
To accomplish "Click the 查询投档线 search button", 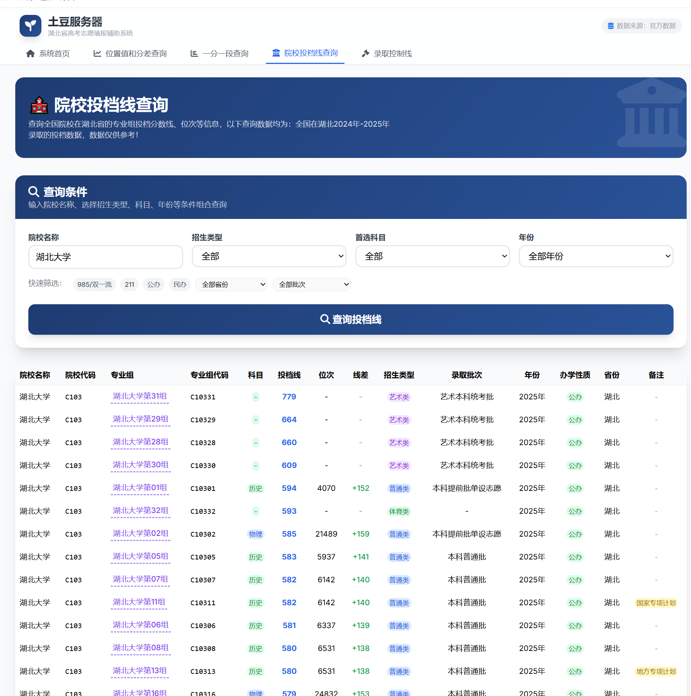I will [351, 319].
